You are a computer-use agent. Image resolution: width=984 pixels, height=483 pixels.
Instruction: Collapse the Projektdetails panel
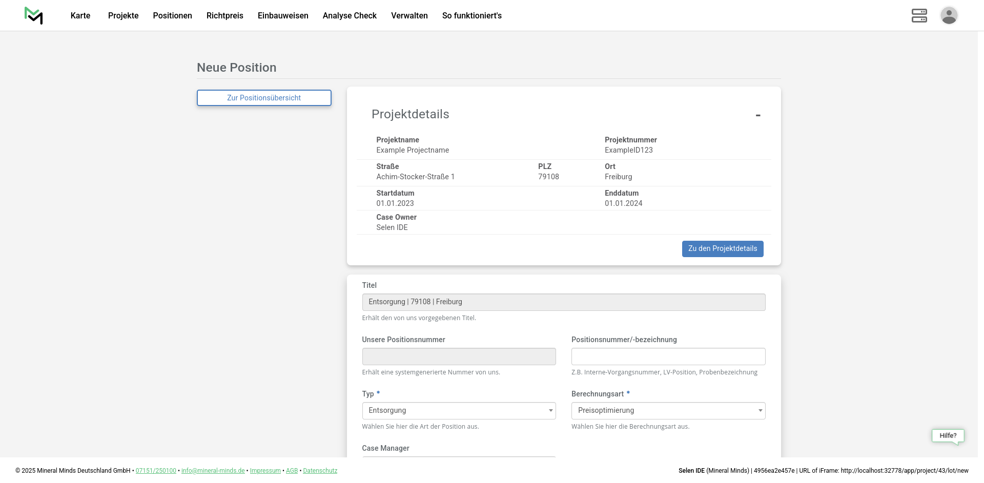tap(757, 115)
